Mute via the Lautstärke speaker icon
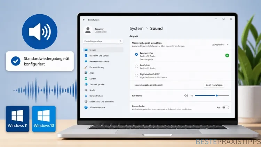261x147 pixels. click(x=186, y=95)
